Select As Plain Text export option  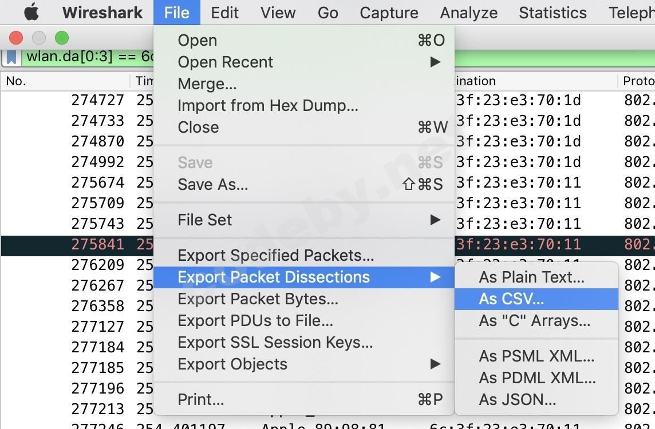click(531, 277)
